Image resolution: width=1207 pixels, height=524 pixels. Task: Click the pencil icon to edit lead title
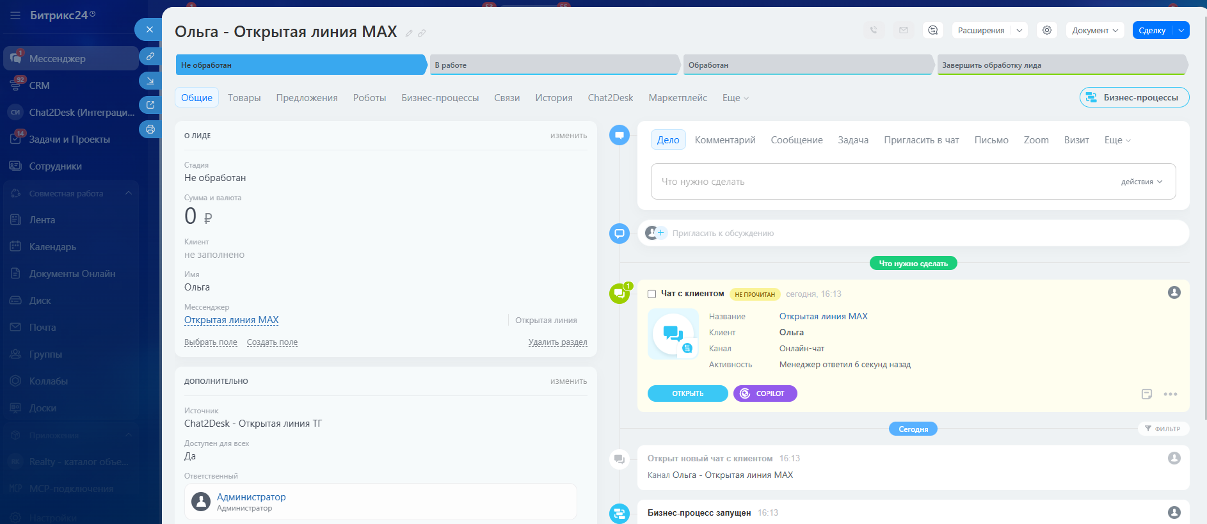409,33
